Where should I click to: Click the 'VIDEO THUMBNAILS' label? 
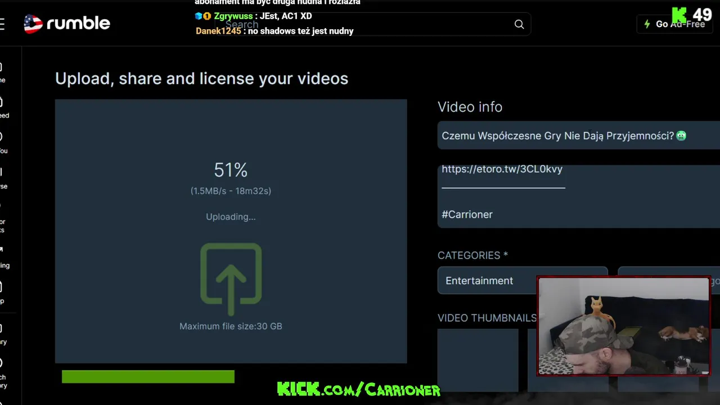coord(487,318)
